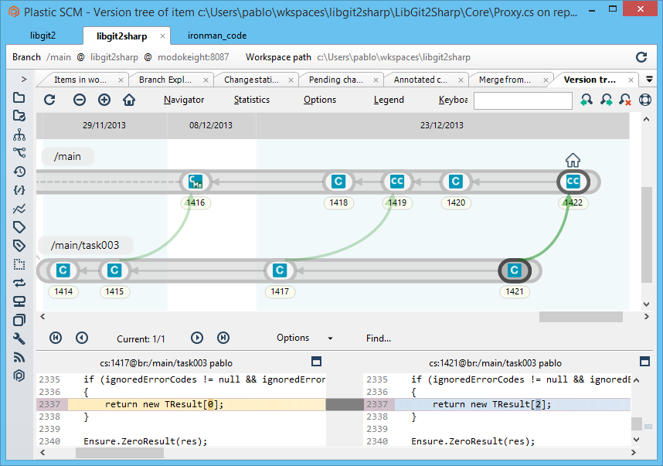This screenshot has height=466, width=663.
Task: Refresh the version tree diagram
Action: (49, 100)
